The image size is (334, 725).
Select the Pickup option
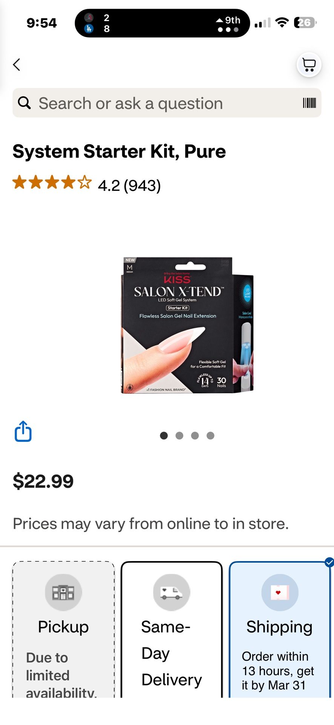pyautogui.click(x=63, y=629)
